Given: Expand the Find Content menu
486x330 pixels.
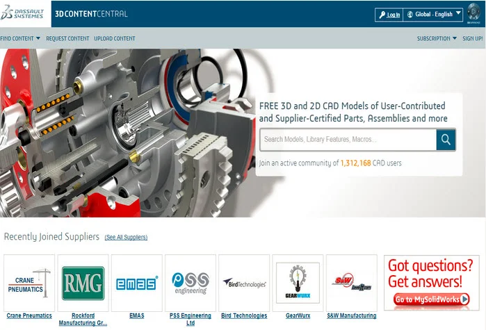Looking at the screenshot, I should coord(20,38).
